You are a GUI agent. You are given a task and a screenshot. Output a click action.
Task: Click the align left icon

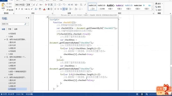click(55, 9)
